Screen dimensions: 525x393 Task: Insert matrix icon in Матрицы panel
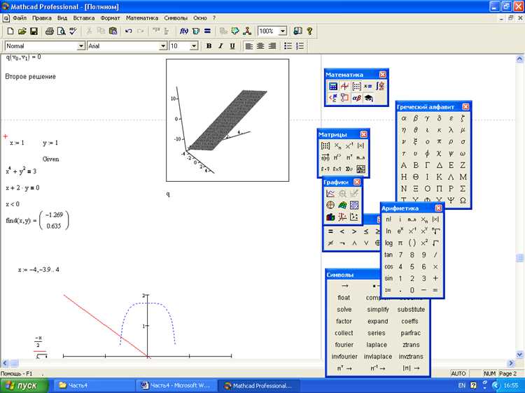(325, 146)
